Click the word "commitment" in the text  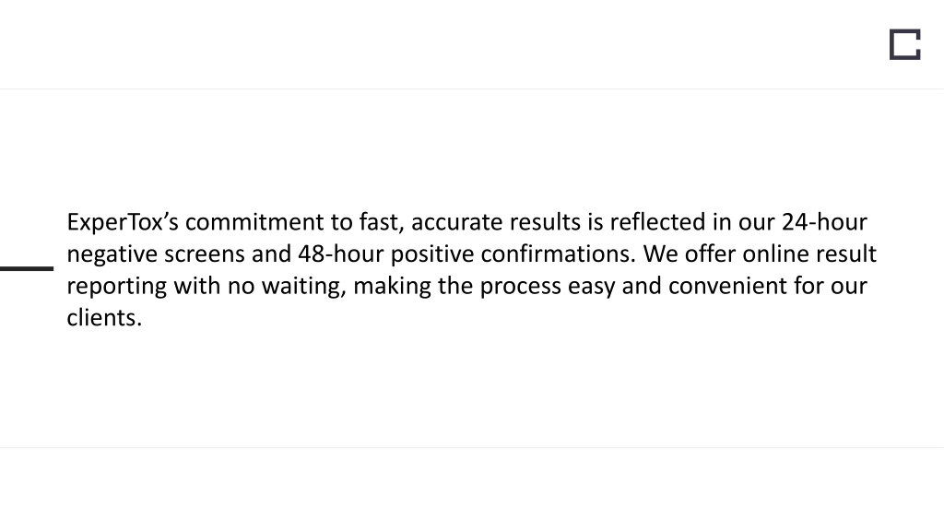tap(254, 222)
